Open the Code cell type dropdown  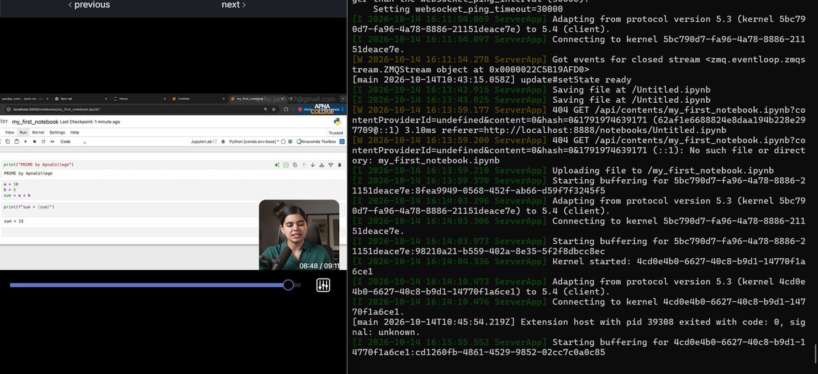(72, 142)
